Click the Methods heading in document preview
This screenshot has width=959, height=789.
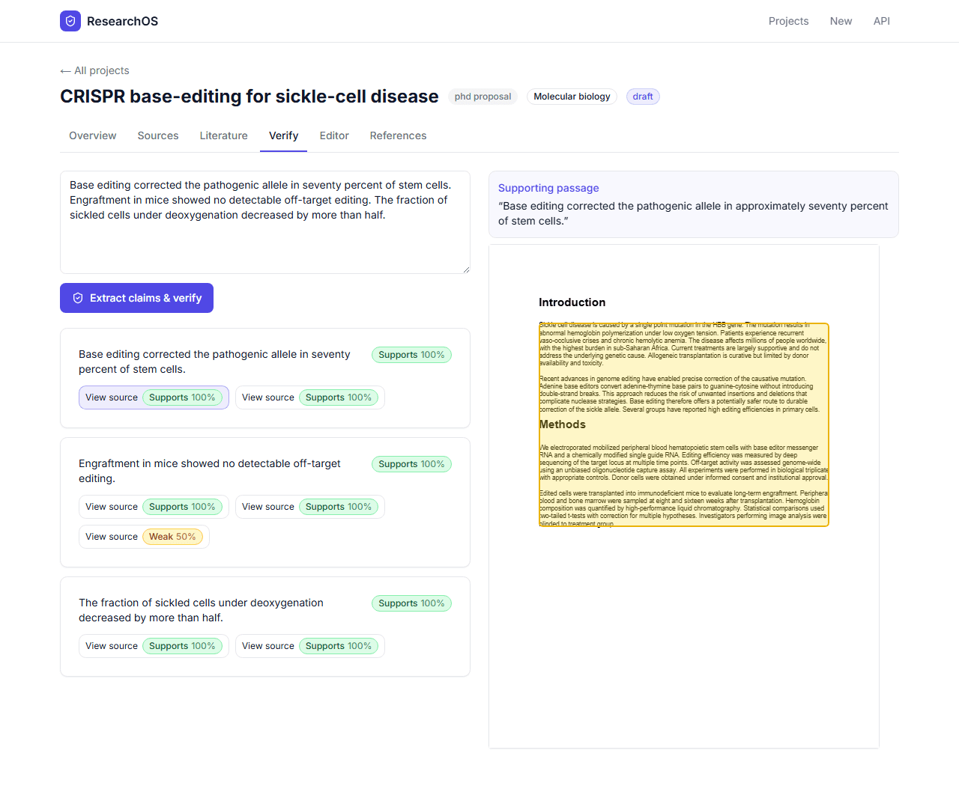coord(563,424)
